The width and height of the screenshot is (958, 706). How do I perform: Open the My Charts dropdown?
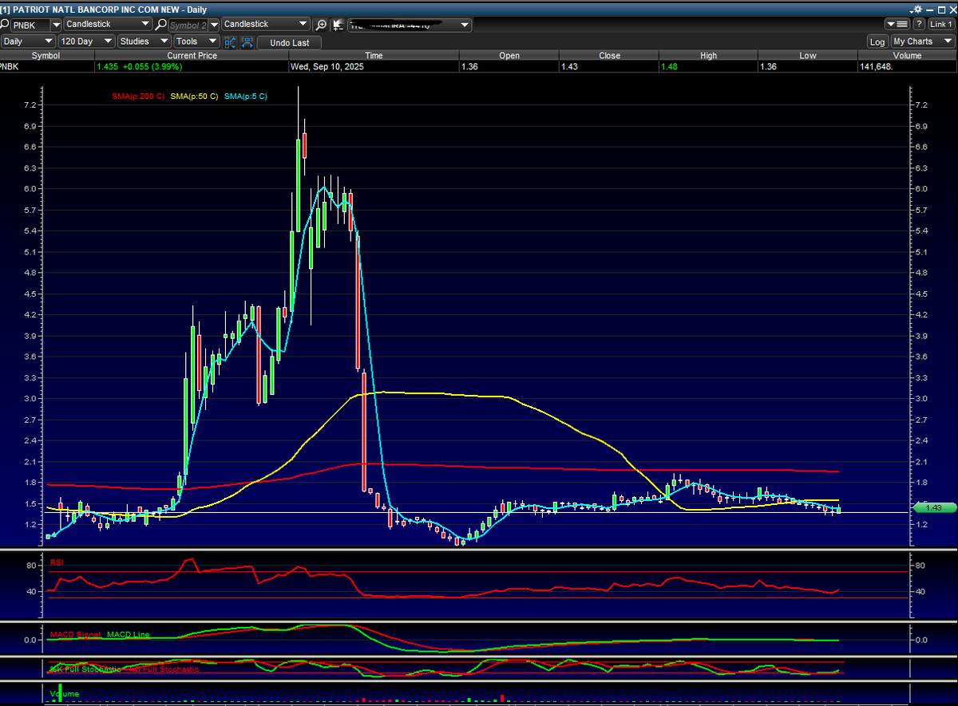922,41
